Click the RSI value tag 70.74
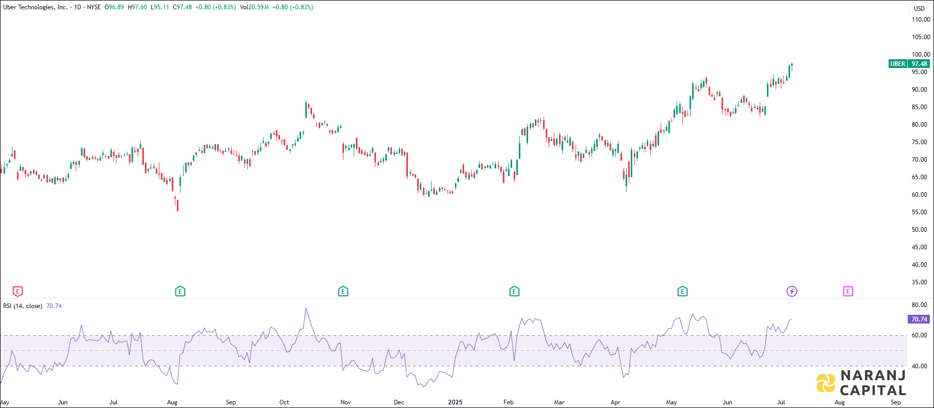 click(x=919, y=319)
